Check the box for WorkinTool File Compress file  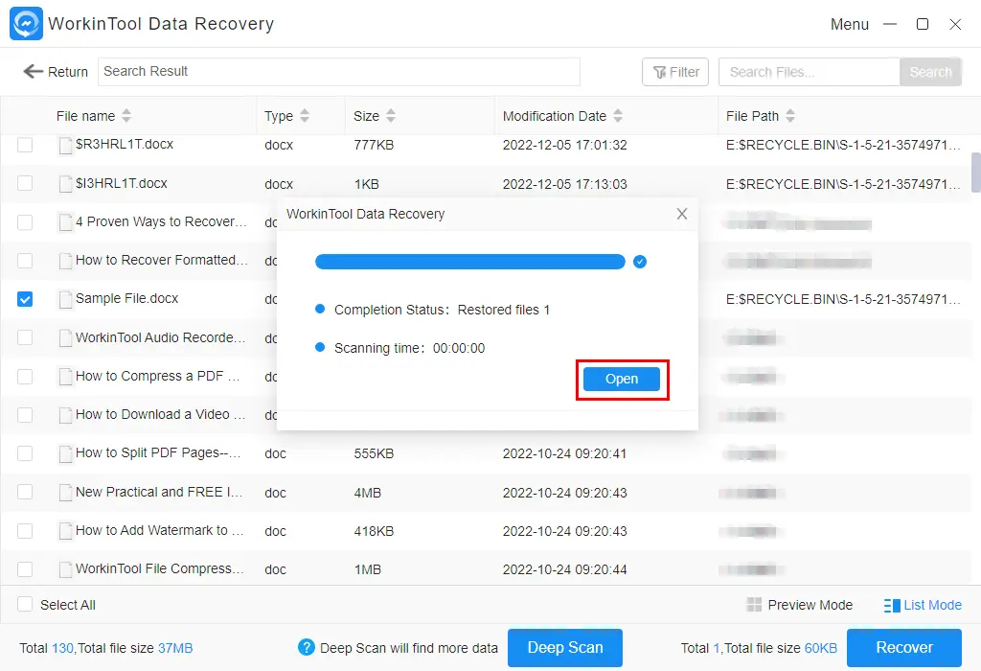[25, 569]
